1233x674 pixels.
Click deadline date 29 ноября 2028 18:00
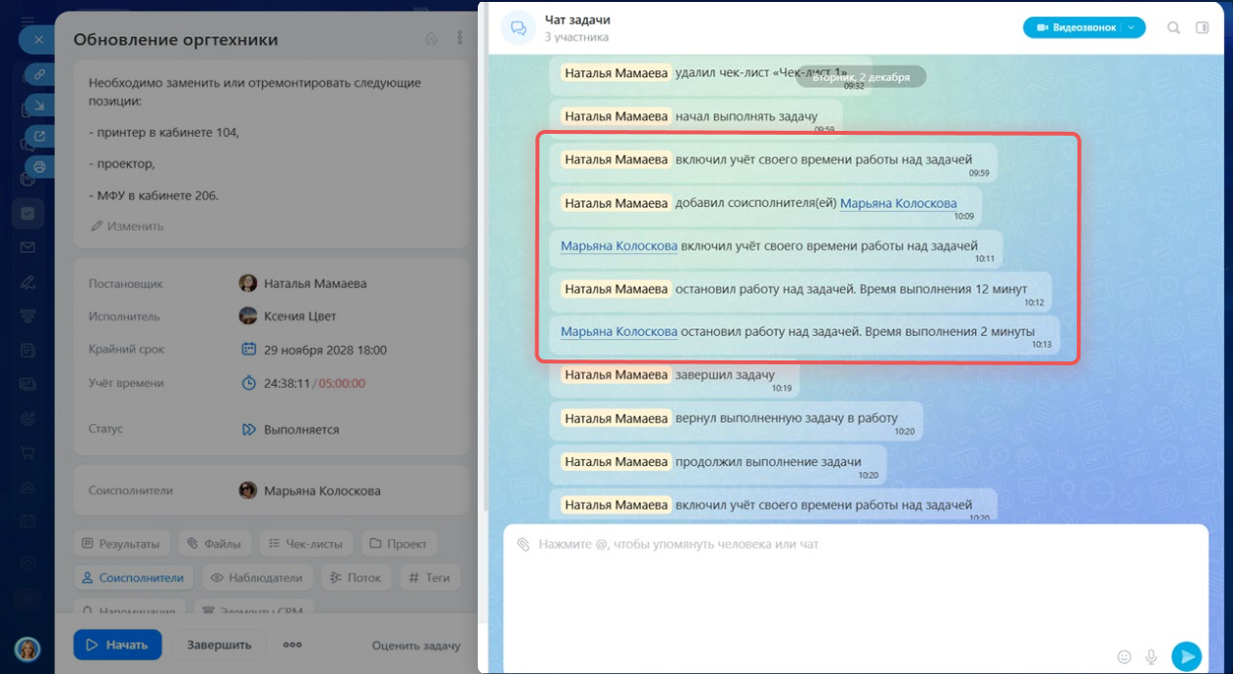point(324,350)
